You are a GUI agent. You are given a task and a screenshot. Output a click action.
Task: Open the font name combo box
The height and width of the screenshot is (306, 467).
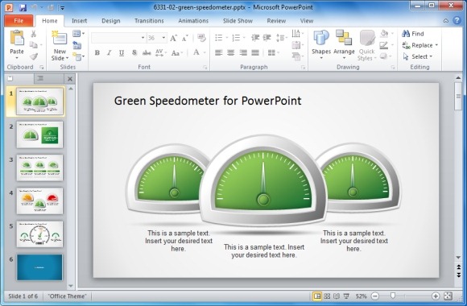pyautogui.click(x=118, y=38)
